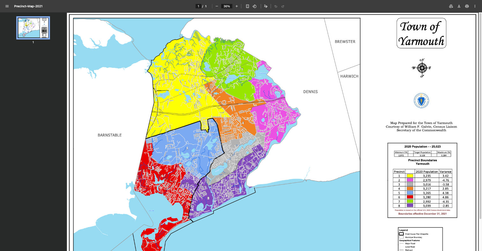The image size is (482, 251).
Task: Select the page 1 thumbnail
Action: [x=33, y=28]
